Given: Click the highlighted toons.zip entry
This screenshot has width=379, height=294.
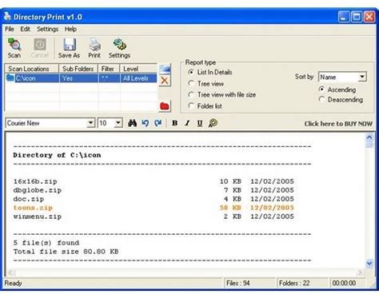Looking at the screenshot, I should (33, 208).
